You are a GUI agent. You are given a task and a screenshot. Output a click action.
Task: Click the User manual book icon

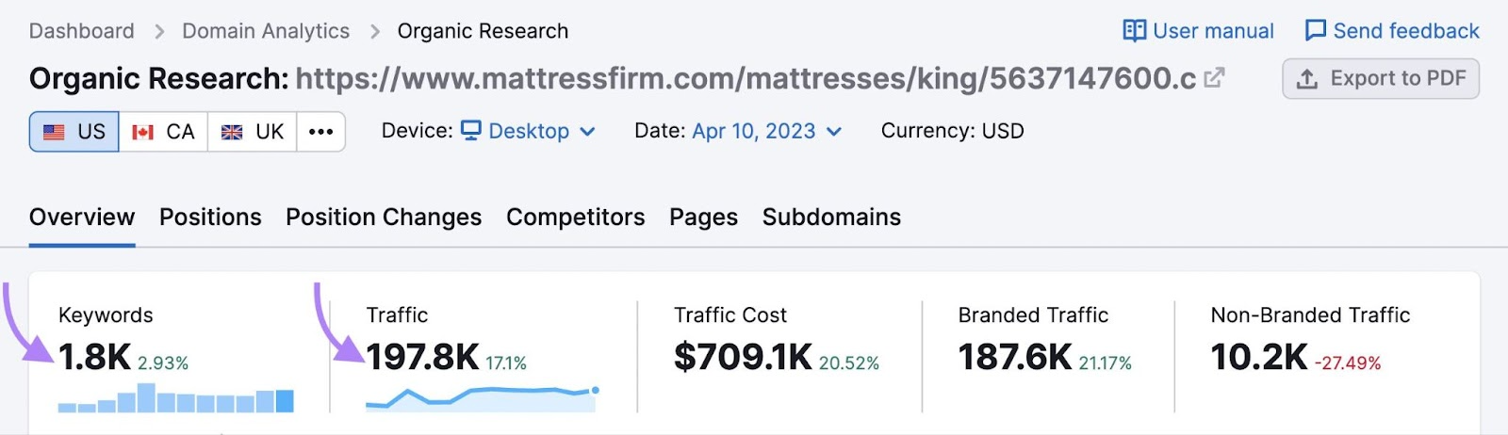coord(1135,31)
